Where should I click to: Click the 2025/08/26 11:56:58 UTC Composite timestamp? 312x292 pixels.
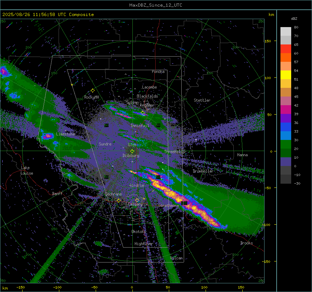click(x=48, y=15)
